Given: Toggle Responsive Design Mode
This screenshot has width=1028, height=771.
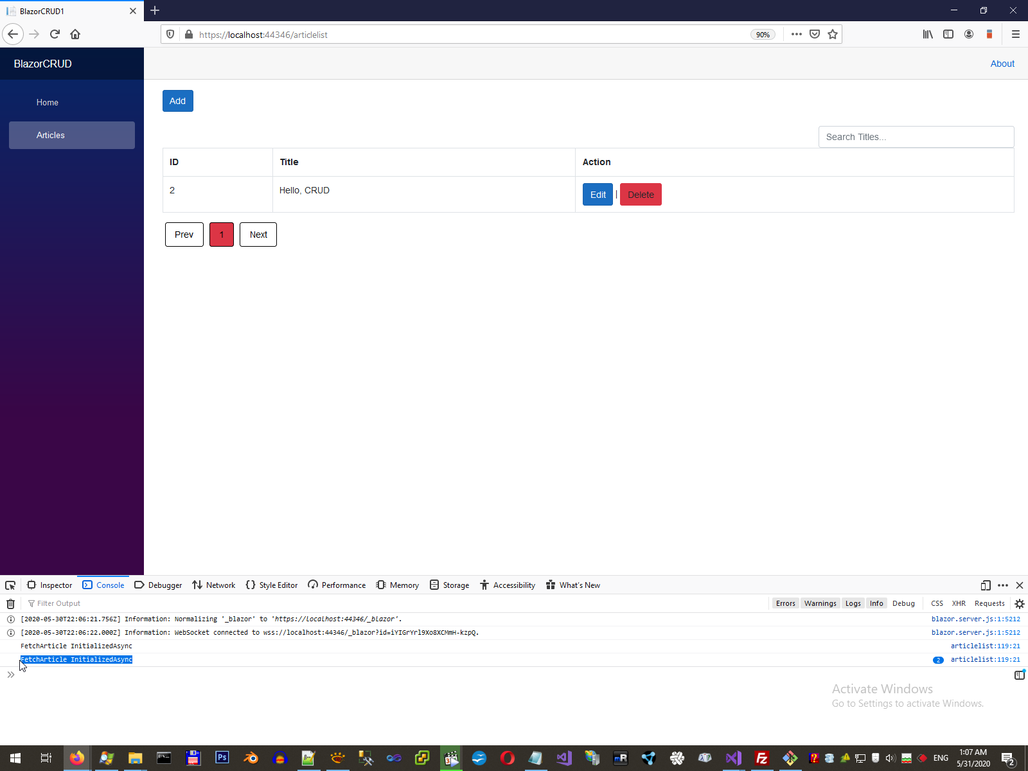Looking at the screenshot, I should click(986, 585).
